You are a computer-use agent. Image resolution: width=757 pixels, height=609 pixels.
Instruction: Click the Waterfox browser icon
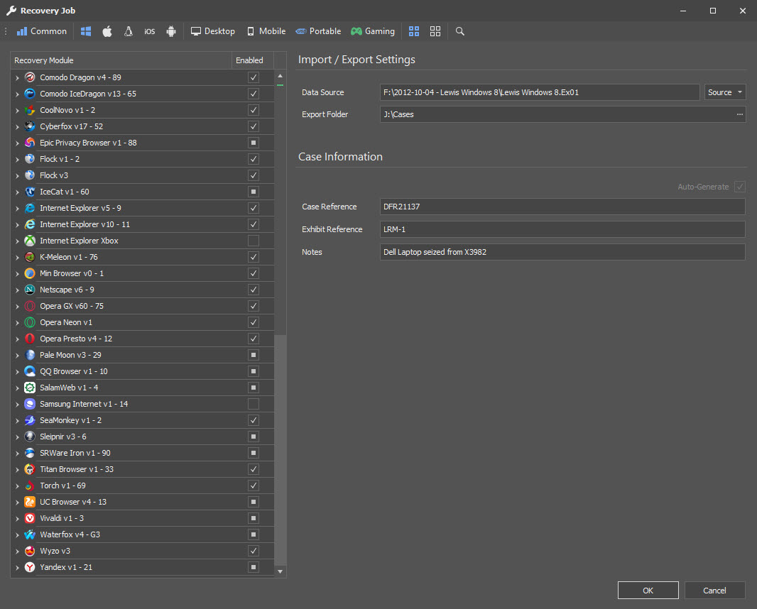click(x=30, y=534)
